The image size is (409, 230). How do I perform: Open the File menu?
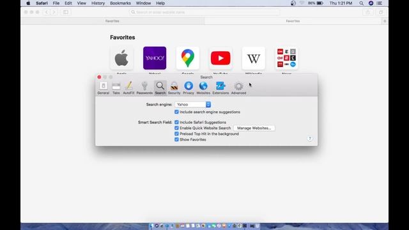click(56, 3)
